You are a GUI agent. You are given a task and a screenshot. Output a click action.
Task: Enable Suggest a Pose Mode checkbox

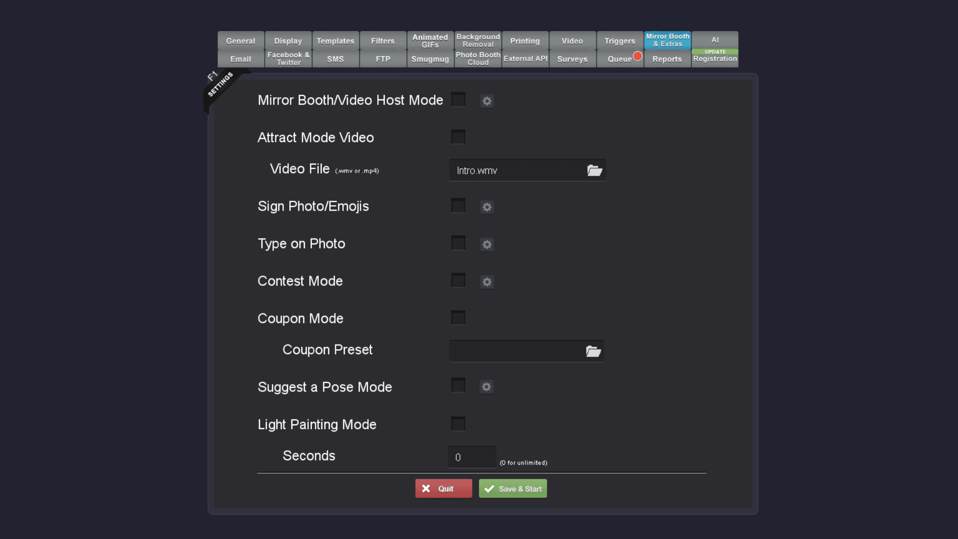point(458,385)
